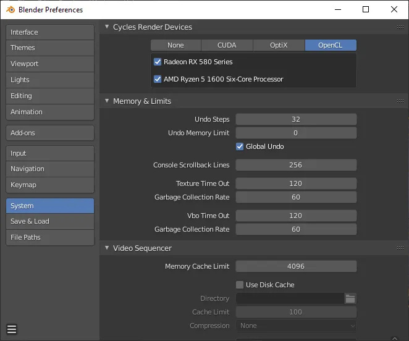Image resolution: width=409 pixels, height=341 pixels.
Task: Minimize the Blender Preferences window
Action: point(338,10)
